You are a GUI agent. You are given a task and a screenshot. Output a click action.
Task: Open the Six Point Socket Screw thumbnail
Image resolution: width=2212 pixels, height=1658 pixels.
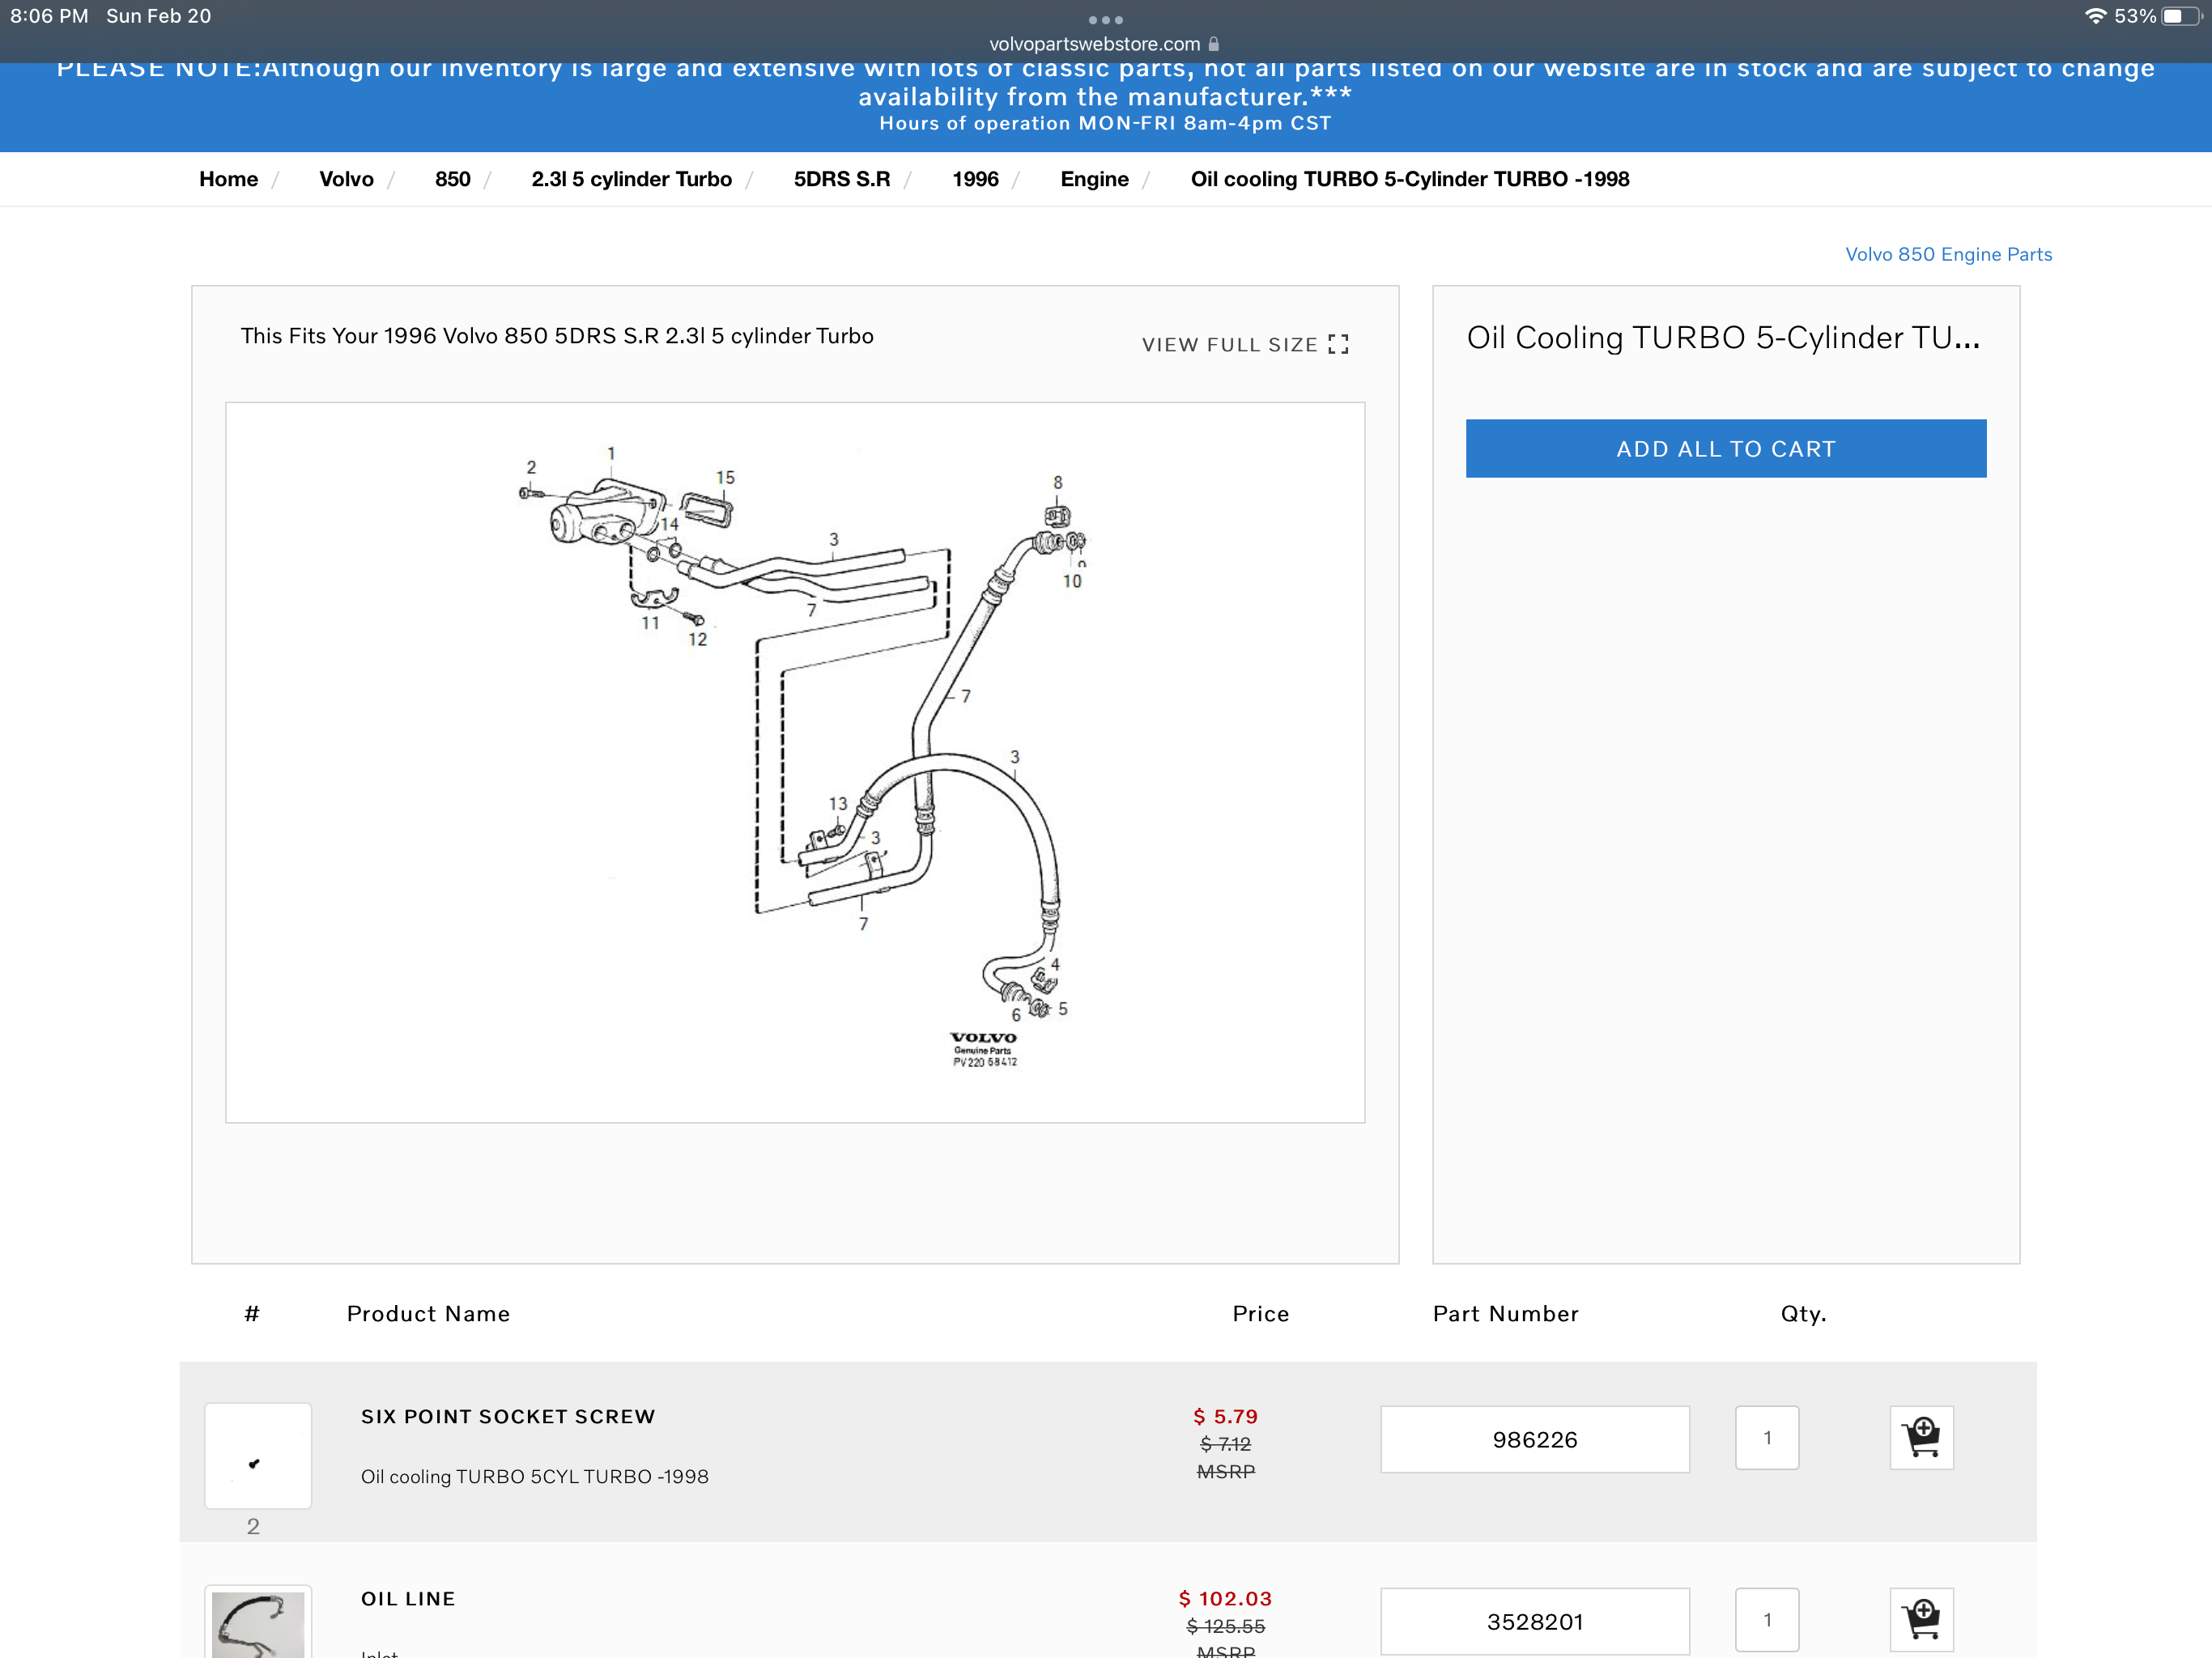(258, 1456)
